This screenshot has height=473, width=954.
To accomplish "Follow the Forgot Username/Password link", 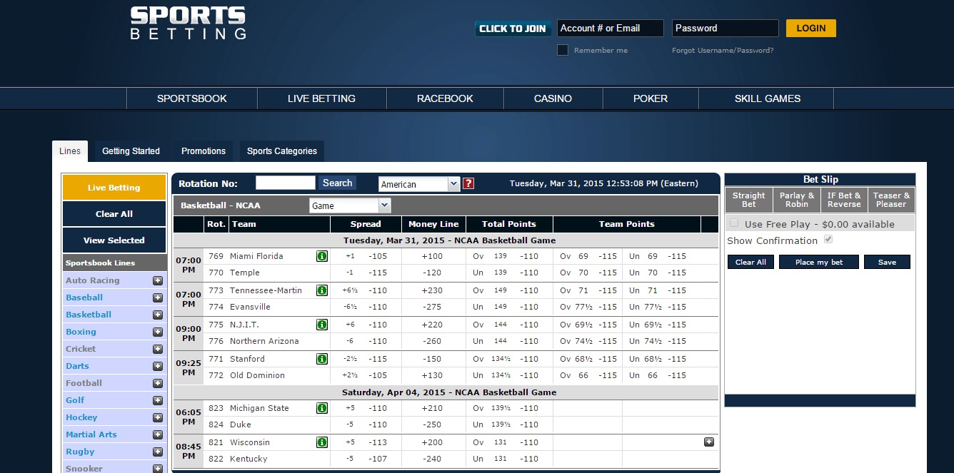I will (723, 51).
